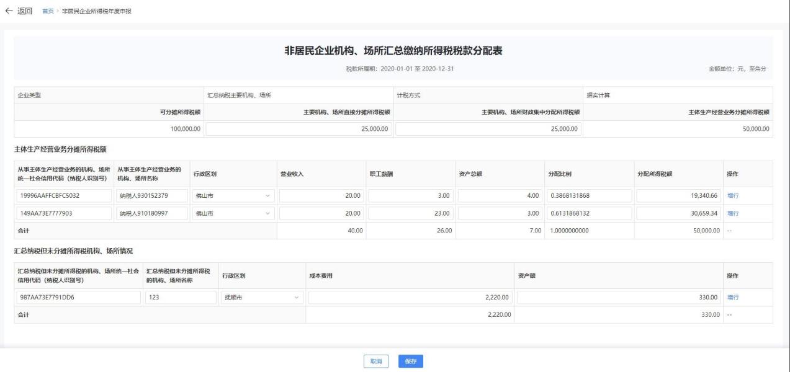Edit name field 纳税人910180997
Image resolution: width=790 pixels, height=372 pixels.
(x=152, y=213)
